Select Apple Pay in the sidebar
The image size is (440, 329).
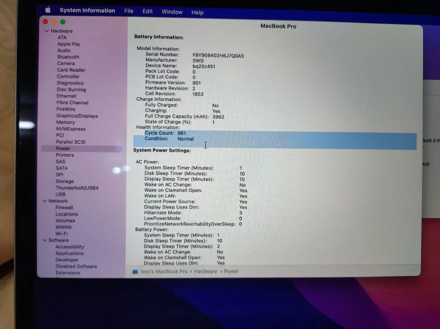(x=69, y=44)
